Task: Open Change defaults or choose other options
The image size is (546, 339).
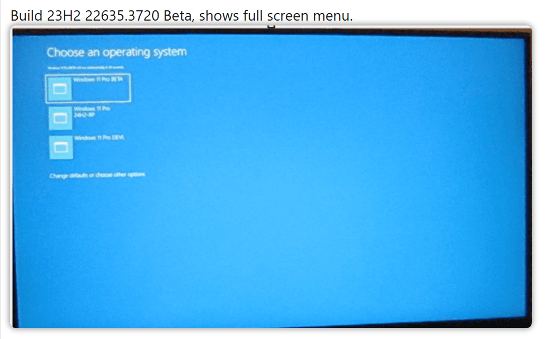Action: (97, 175)
